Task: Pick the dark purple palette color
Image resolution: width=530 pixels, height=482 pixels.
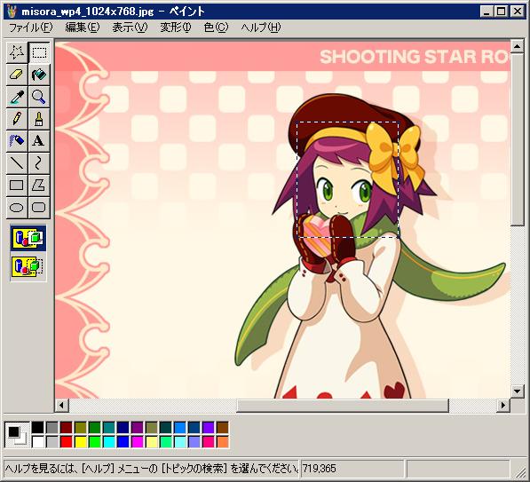Action: point(138,427)
